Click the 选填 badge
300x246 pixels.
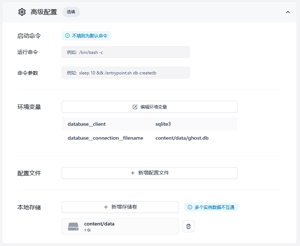click(71, 12)
